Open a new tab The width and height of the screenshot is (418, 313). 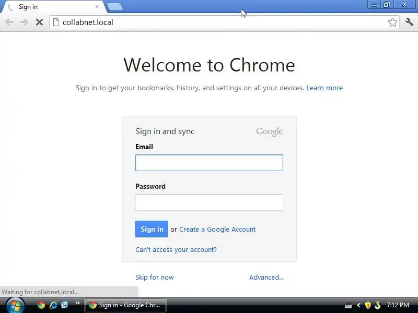click(x=115, y=7)
